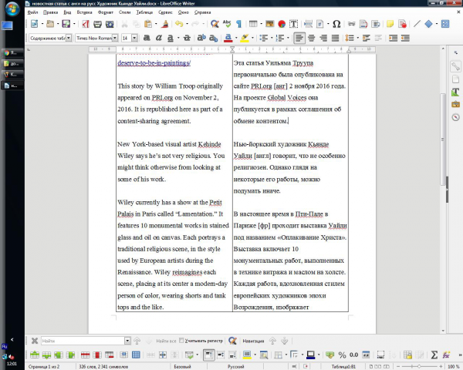Insert an image icon
Image resolution: width=463 pixels, height=370 pixels.
click(269, 24)
